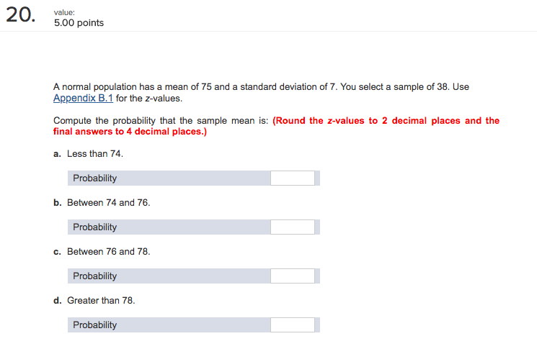Screen dimensions: 537x349
Task: Open the Appendix B.1 link
Action: tap(83, 98)
